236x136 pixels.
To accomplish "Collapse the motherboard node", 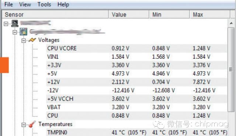I will [x=15, y=32].
